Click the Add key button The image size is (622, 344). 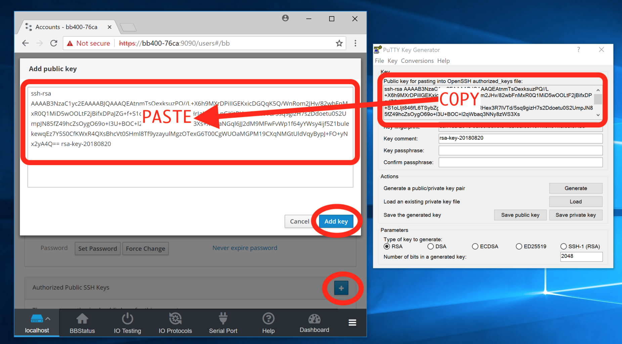[x=336, y=221]
